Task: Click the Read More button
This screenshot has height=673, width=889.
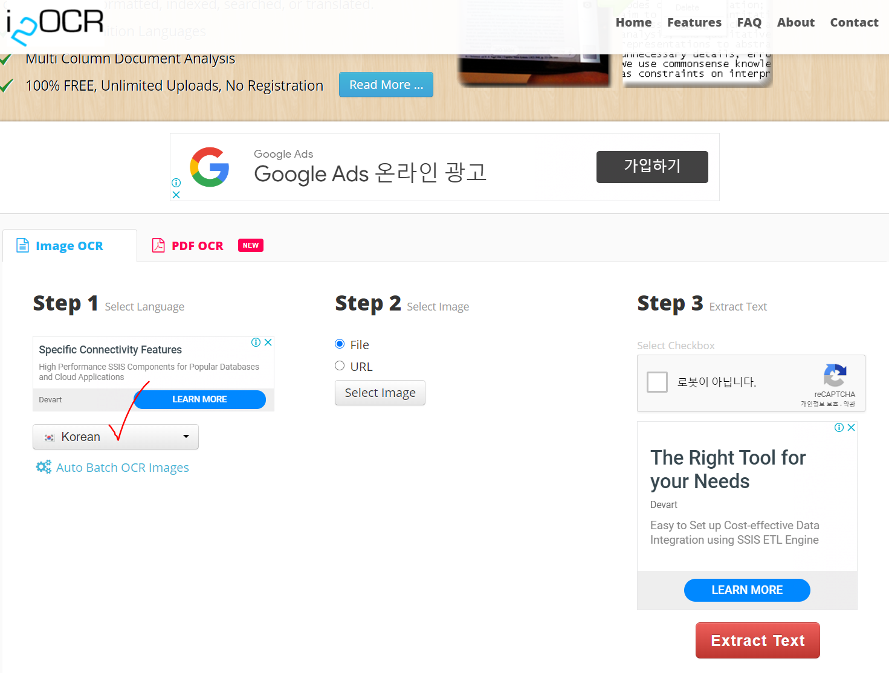Action: [x=386, y=85]
